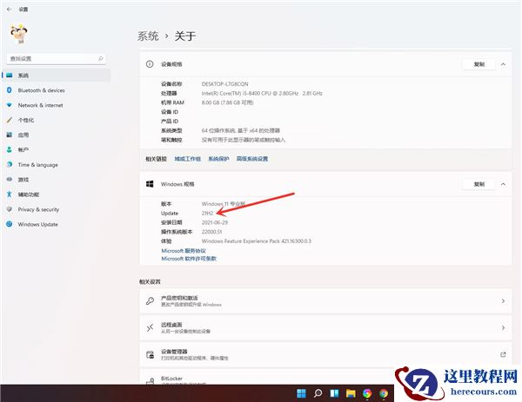Open the Microsoft Services Agreement link
Screen dimensions: 522x402
tap(184, 251)
